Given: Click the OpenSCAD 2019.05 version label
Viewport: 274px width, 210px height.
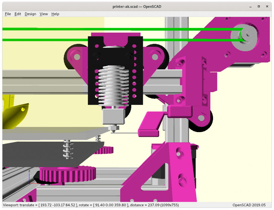Looking at the screenshot, I should tap(249, 205).
